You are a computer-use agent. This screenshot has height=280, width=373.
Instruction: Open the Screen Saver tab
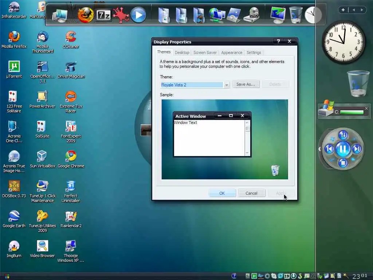205,52
